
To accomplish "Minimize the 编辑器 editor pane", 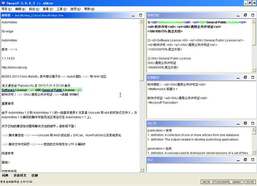I will point(133,15).
